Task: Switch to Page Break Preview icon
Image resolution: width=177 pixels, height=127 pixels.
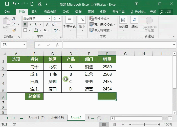Action: (x=123, y=124)
